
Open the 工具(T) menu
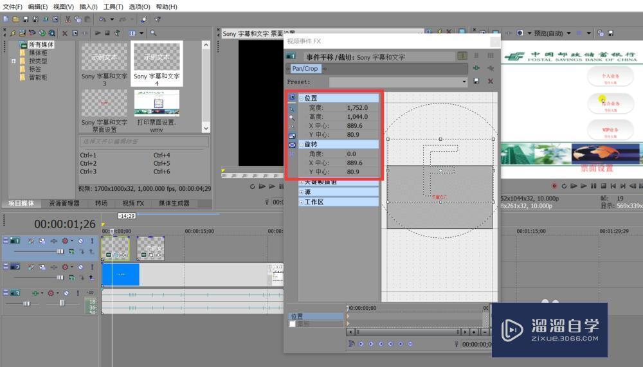(113, 6)
